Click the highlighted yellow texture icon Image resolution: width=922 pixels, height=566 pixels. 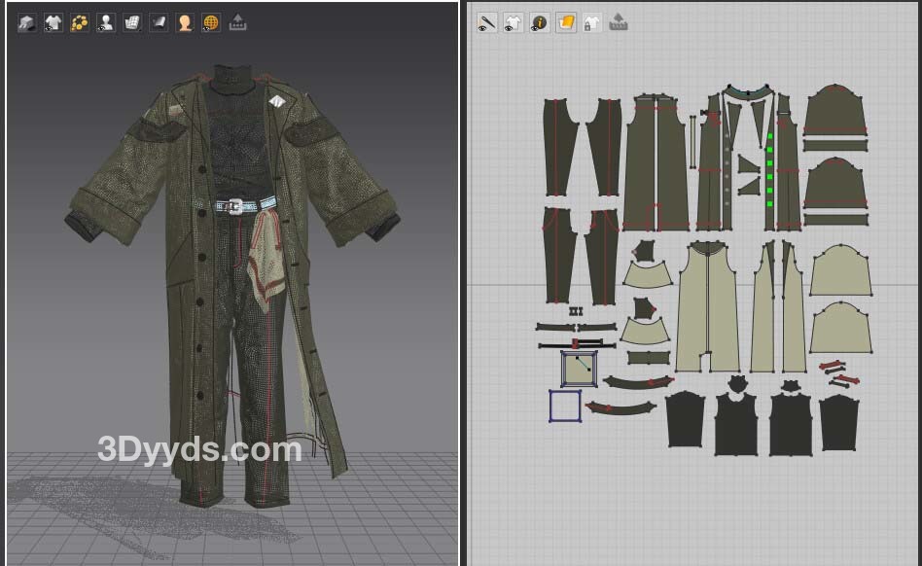pos(566,22)
